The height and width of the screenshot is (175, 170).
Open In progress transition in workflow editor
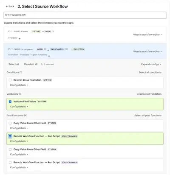pyautogui.click(x=147, y=51)
